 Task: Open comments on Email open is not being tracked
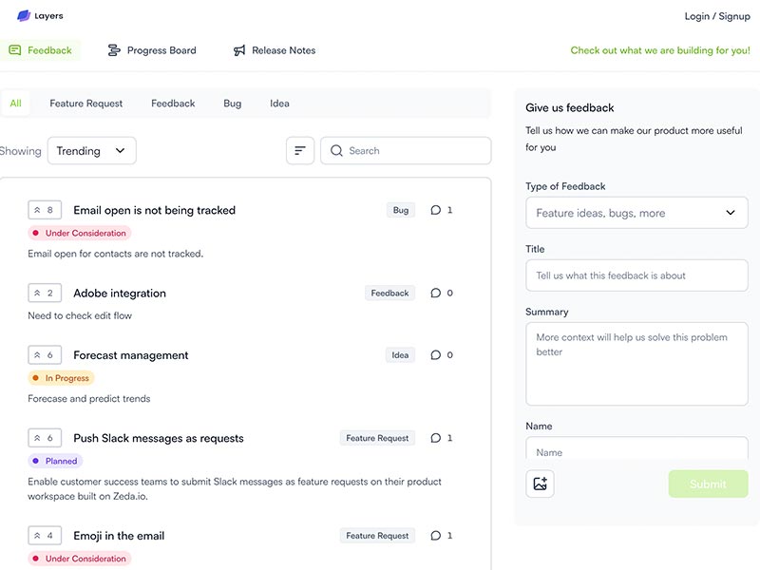441,210
